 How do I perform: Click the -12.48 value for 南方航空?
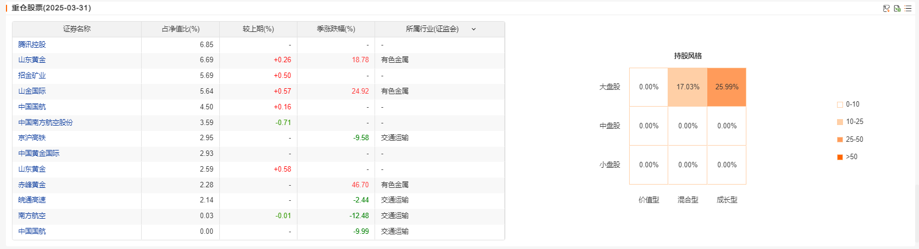click(x=359, y=216)
